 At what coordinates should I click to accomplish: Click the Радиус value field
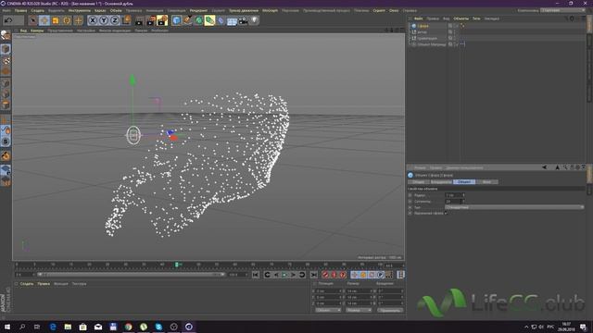click(453, 195)
